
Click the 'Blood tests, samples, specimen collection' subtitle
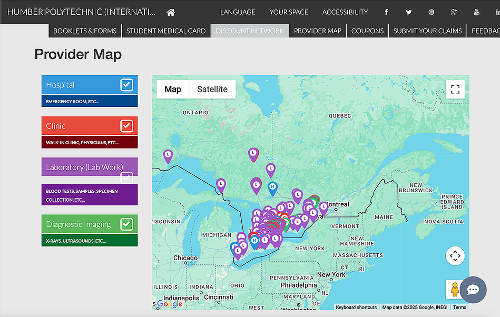[x=82, y=195]
